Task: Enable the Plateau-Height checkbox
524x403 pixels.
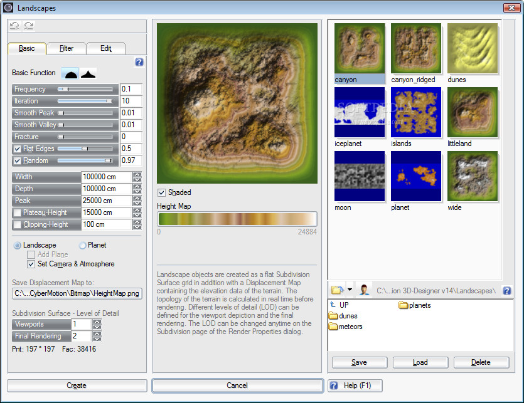Action: pos(18,212)
